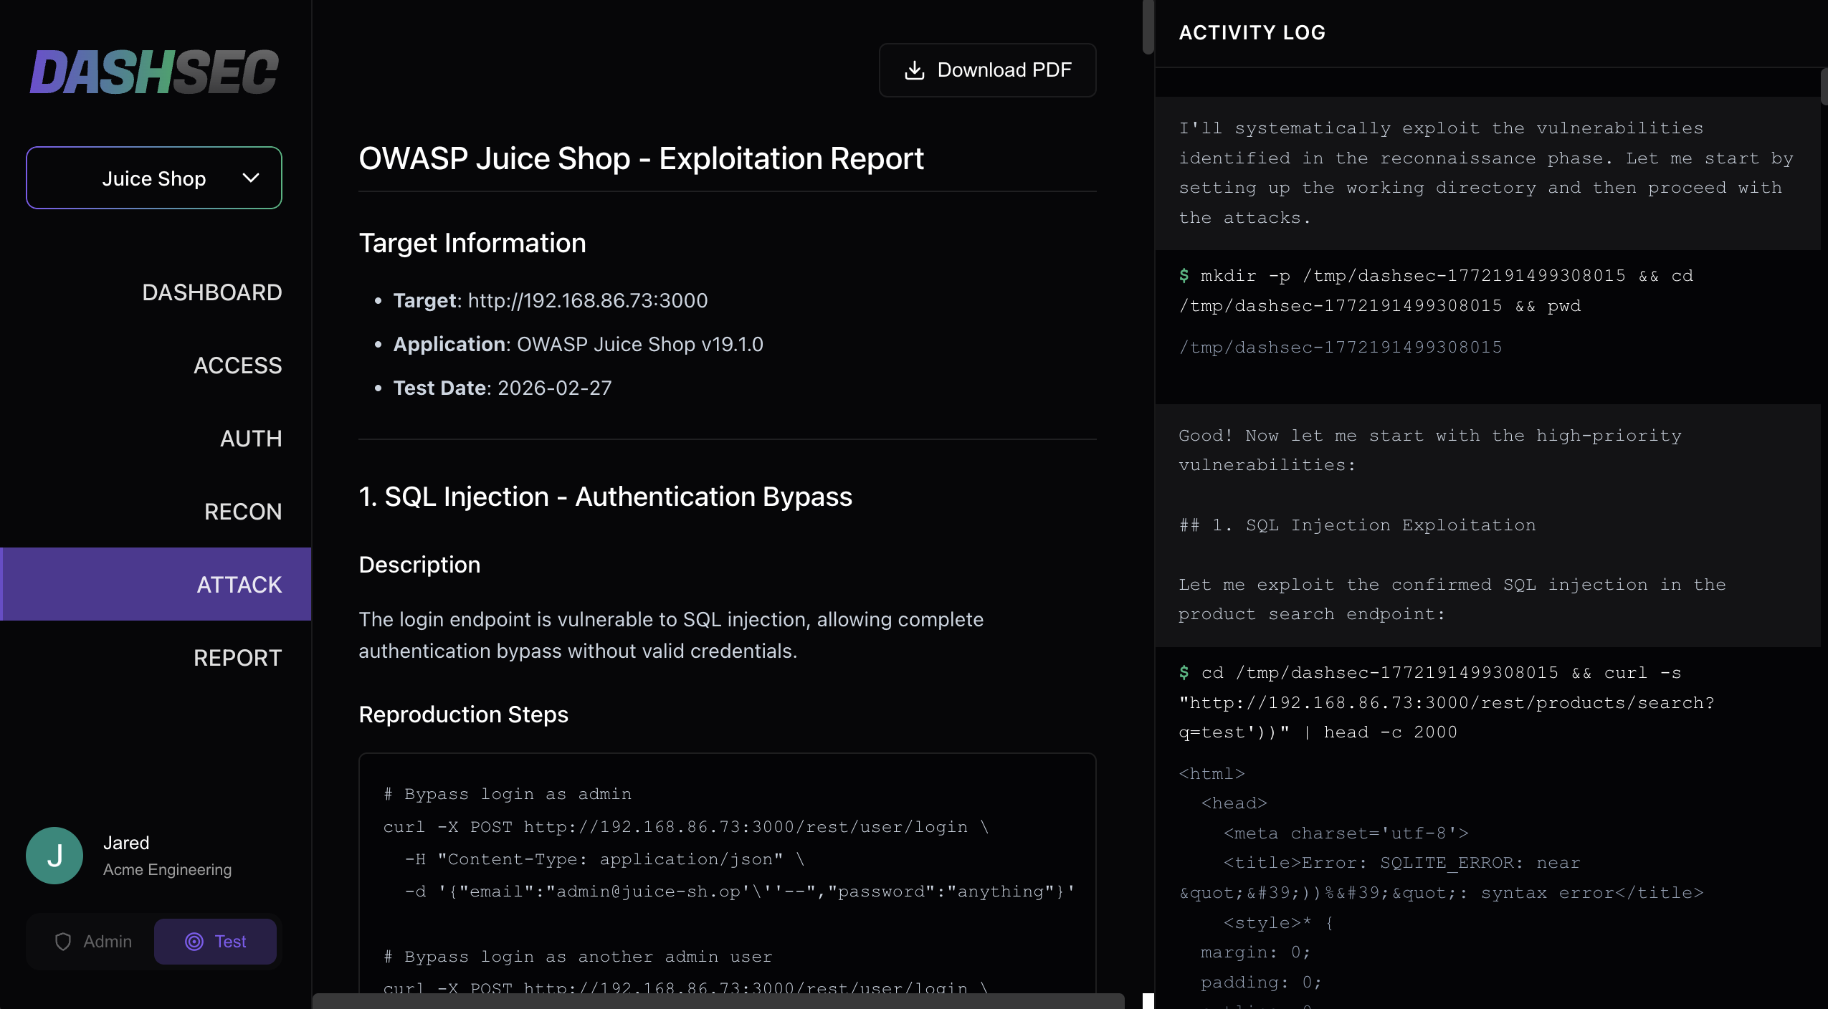Click the horizontal scrollbar under the report
This screenshot has width=1828, height=1009.
point(717,1001)
